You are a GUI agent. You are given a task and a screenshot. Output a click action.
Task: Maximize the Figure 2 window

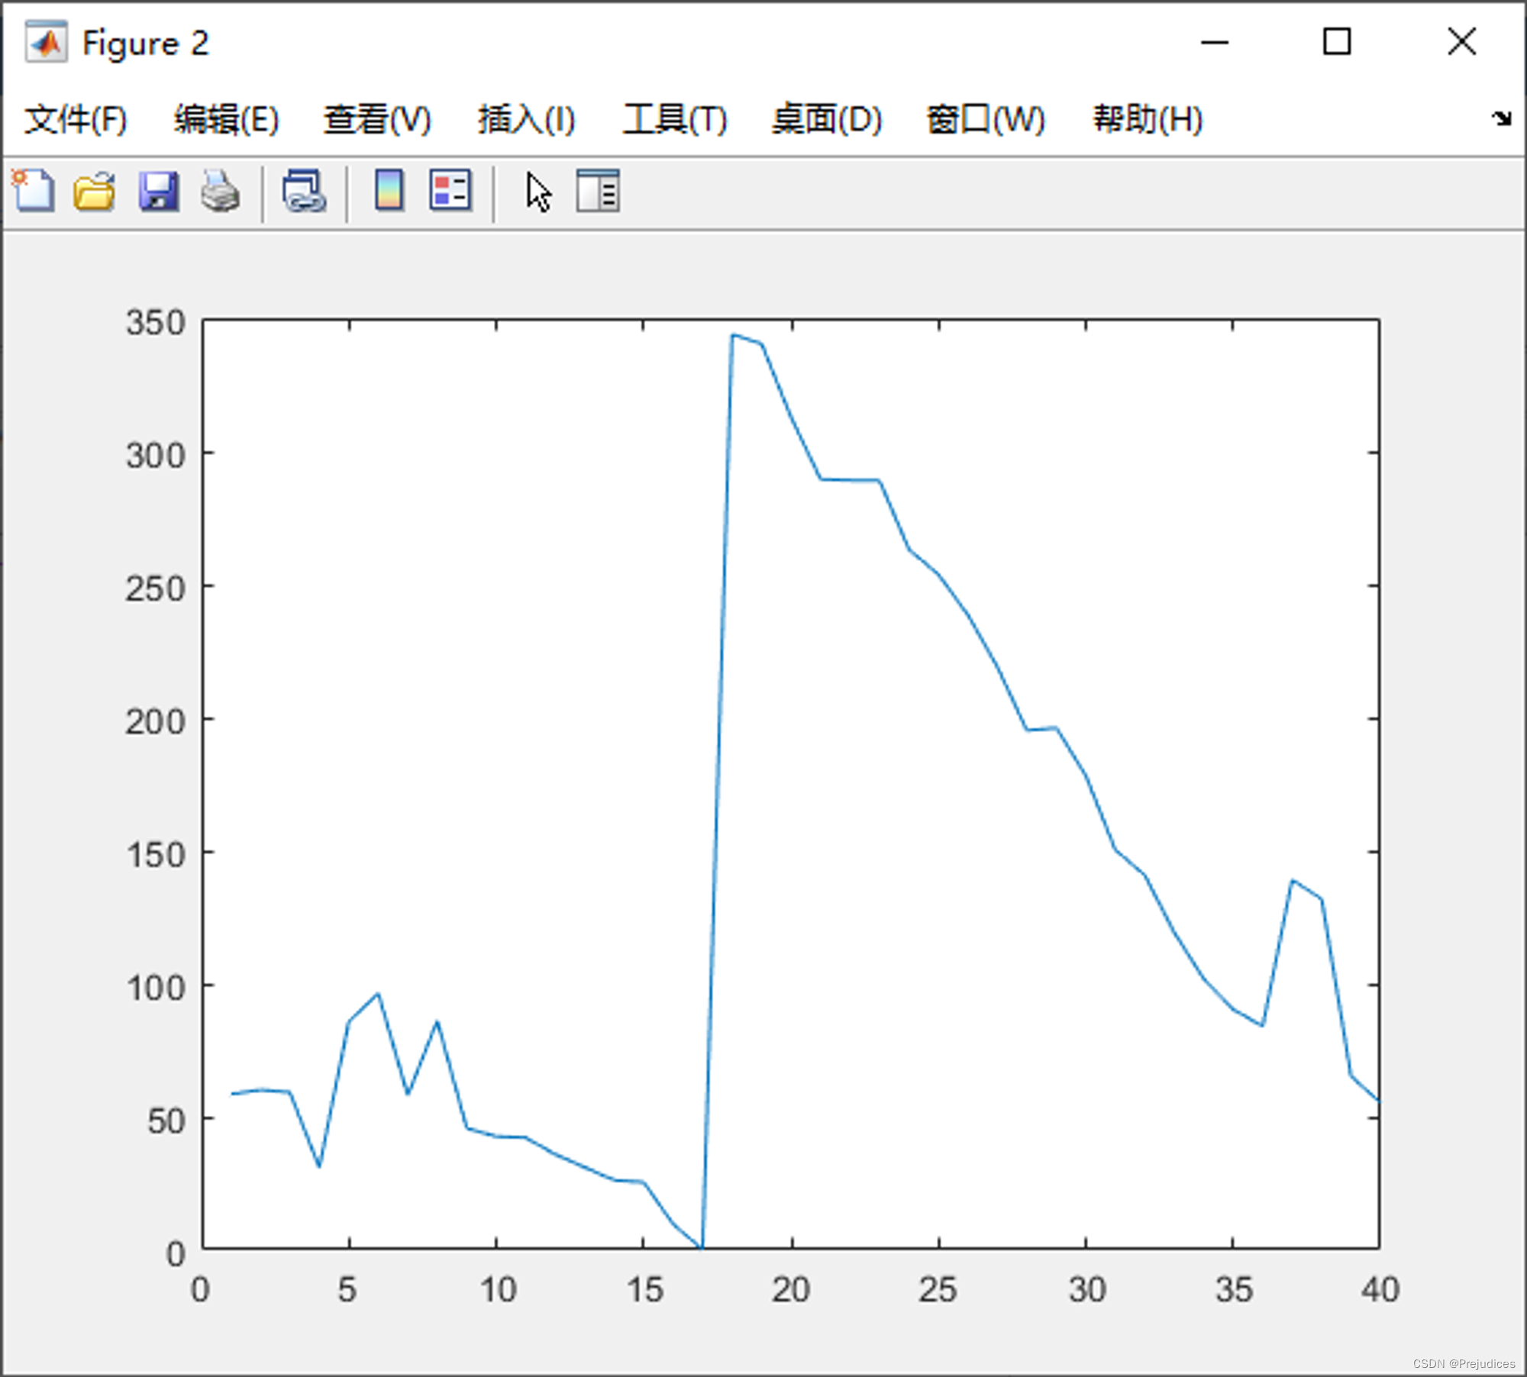pyautogui.click(x=1337, y=41)
